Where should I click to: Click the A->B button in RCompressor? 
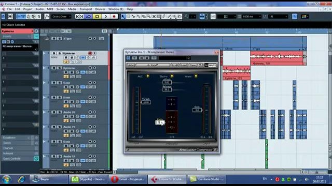(175, 65)
